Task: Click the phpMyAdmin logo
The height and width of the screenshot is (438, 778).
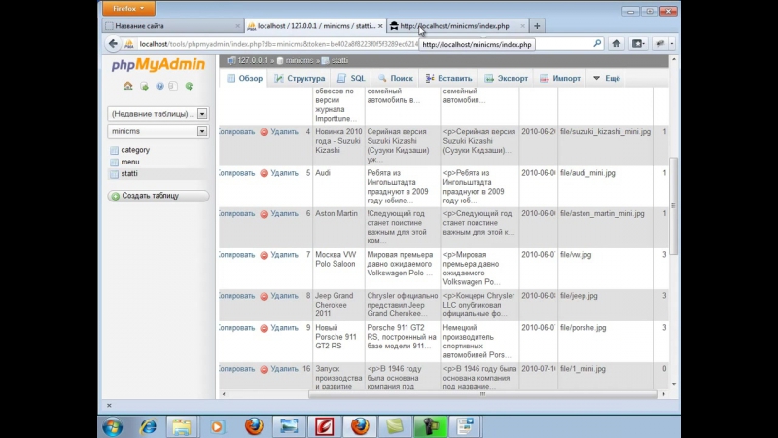Action: (x=159, y=65)
